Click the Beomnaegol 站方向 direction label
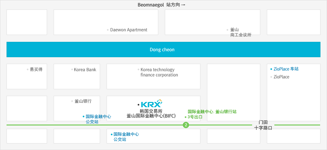 tap(162, 5)
